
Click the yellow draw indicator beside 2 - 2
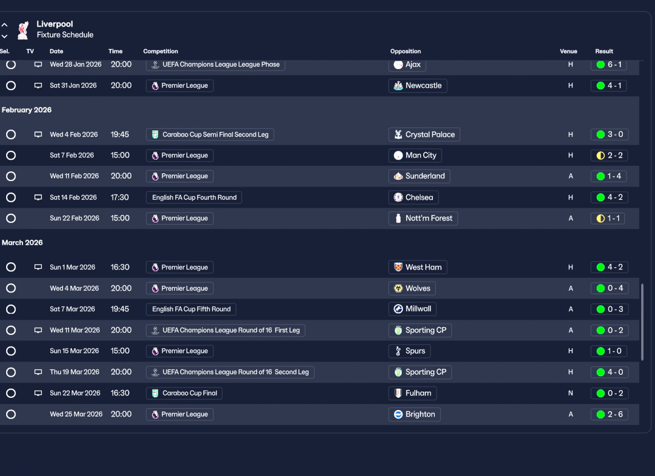(601, 155)
